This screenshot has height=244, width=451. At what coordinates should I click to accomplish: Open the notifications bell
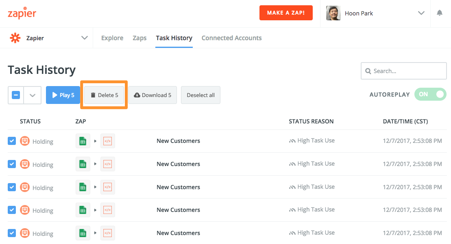pos(440,13)
